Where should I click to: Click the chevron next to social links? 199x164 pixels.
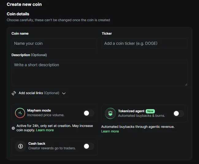(x=64, y=93)
